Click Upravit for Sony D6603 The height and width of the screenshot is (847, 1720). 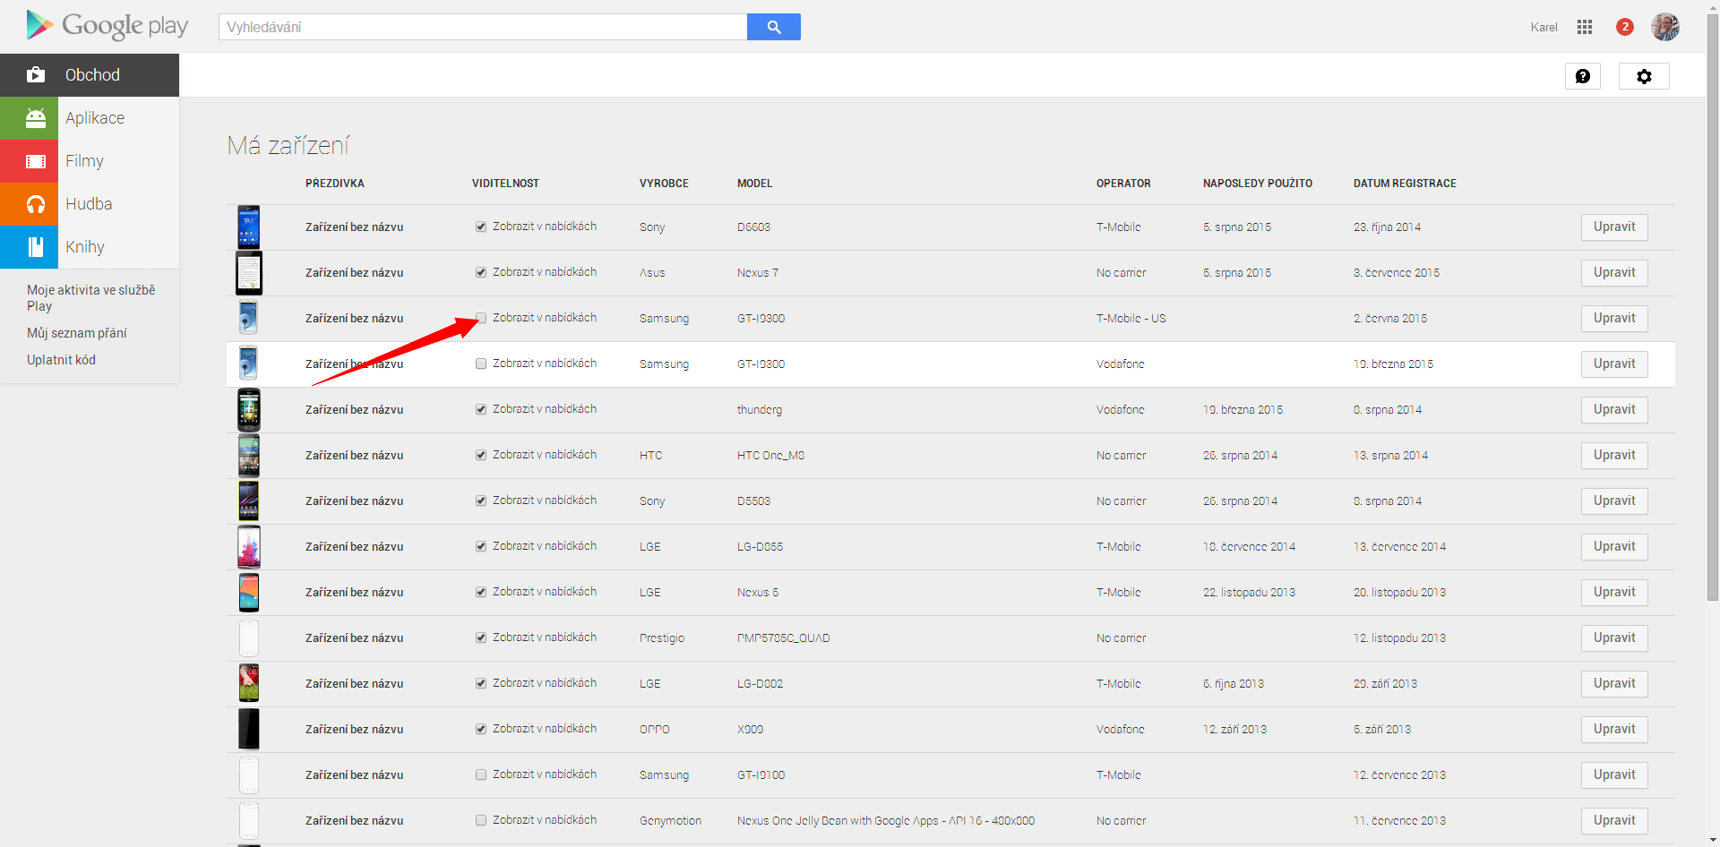1614,227
